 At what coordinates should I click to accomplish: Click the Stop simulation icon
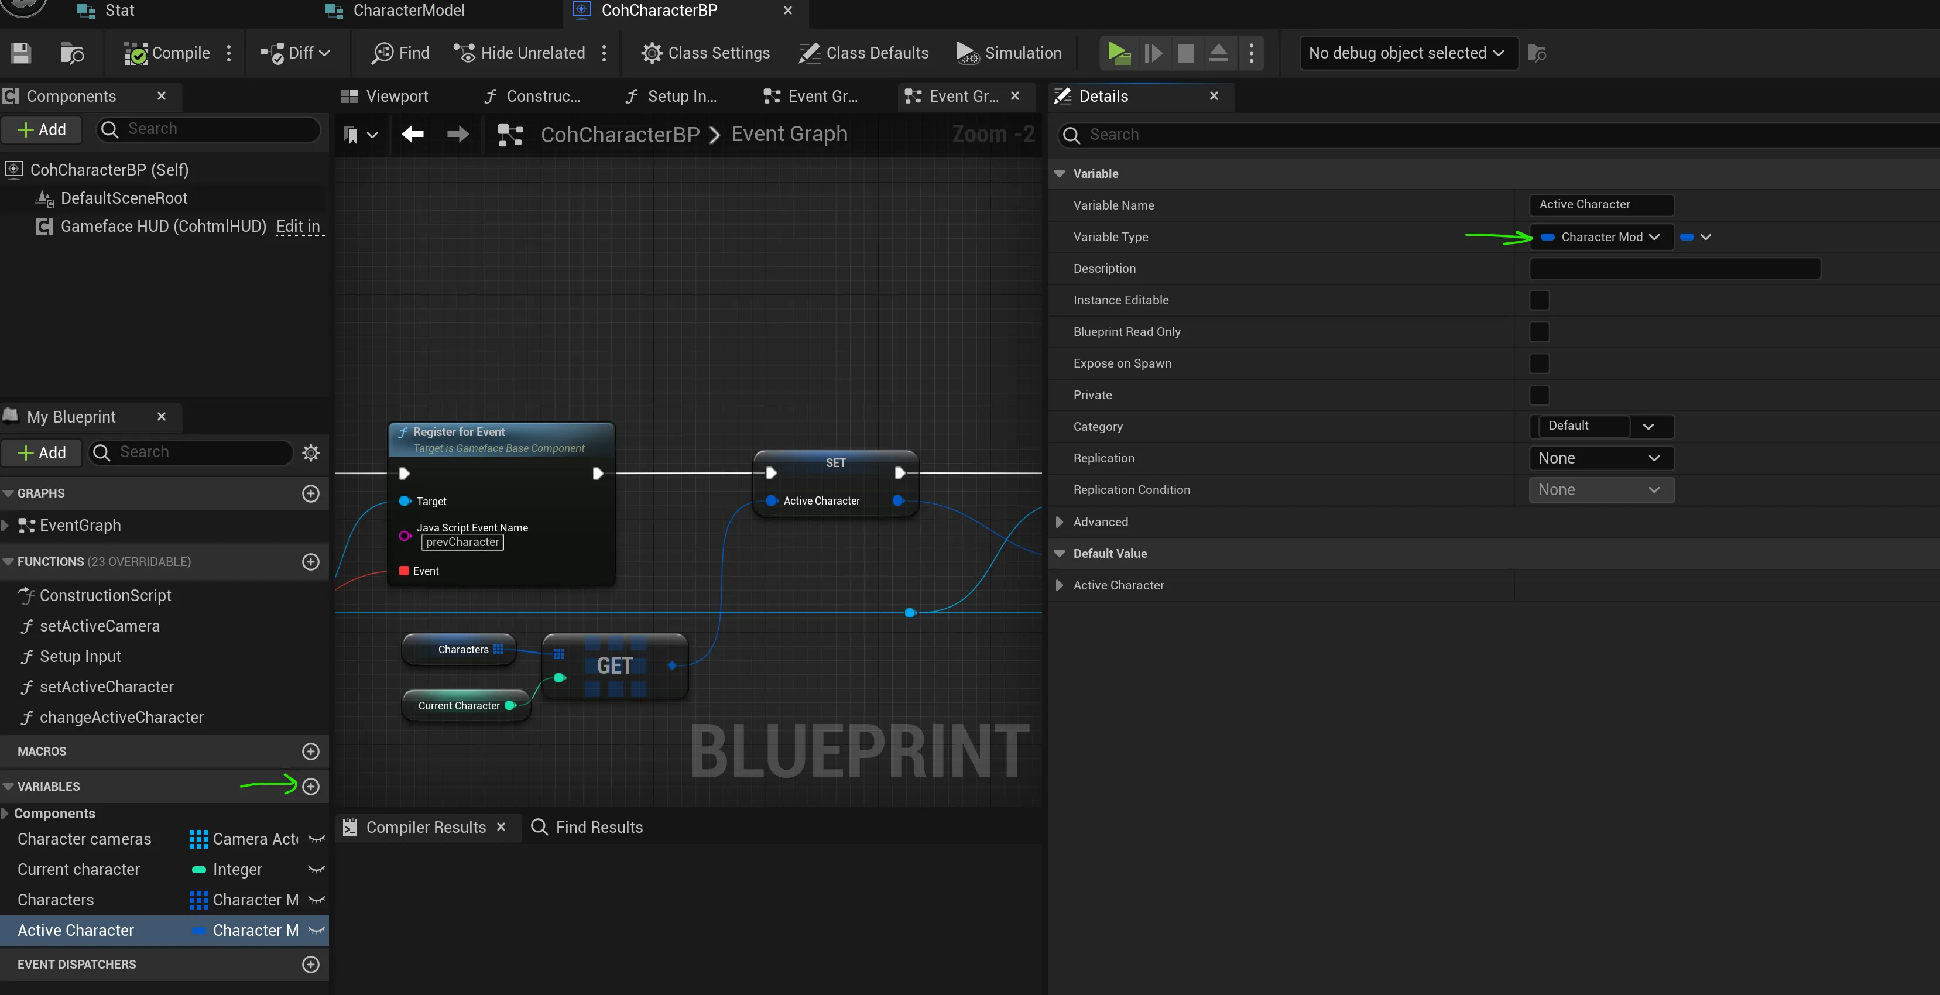point(1185,53)
